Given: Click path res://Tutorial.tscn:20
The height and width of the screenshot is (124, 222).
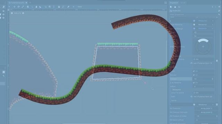Looking at the screenshot, I should coord(203,96).
